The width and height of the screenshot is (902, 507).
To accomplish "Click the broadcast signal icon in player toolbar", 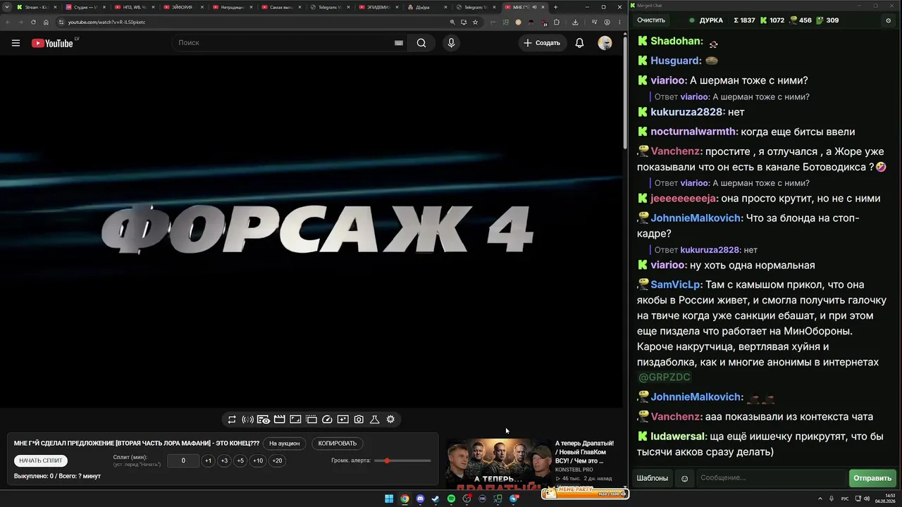I will (247, 420).
